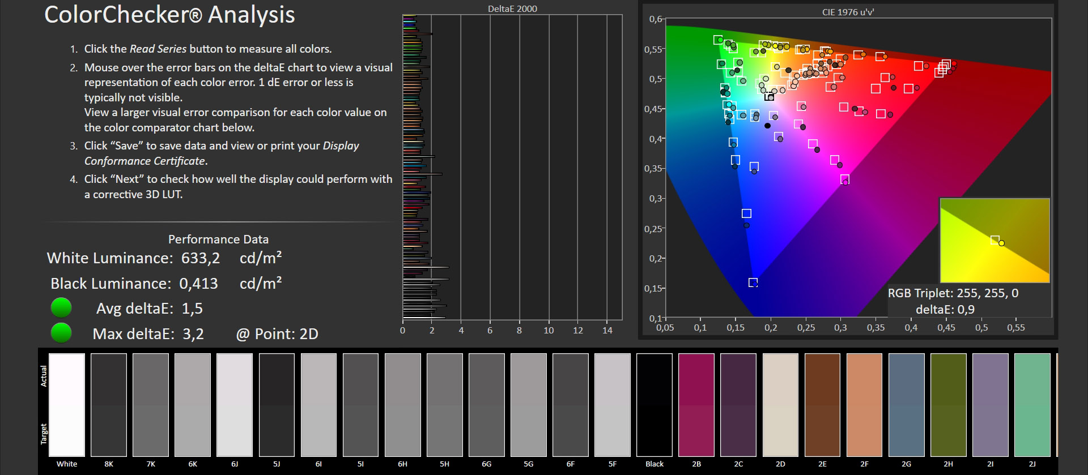Select the 6F dark gray swatch
The width and height of the screenshot is (1088, 475).
571,405
